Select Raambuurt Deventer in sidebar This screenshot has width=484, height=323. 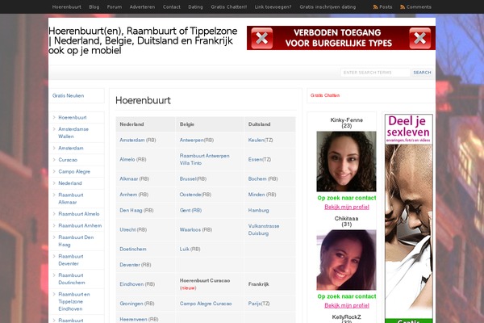point(71,260)
